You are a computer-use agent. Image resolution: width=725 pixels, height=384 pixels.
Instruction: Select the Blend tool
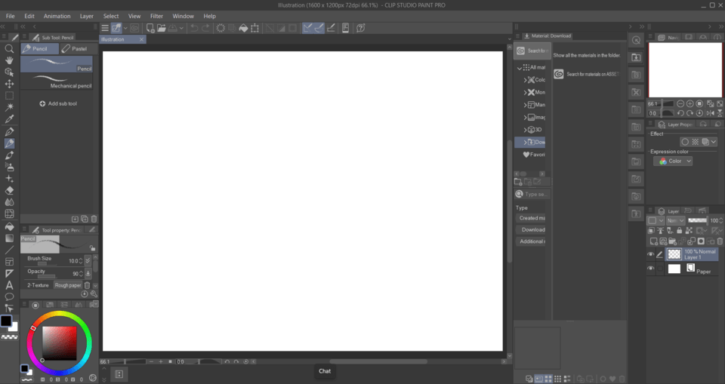pos(9,202)
